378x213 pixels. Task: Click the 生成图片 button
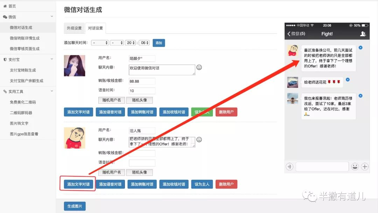point(75,206)
